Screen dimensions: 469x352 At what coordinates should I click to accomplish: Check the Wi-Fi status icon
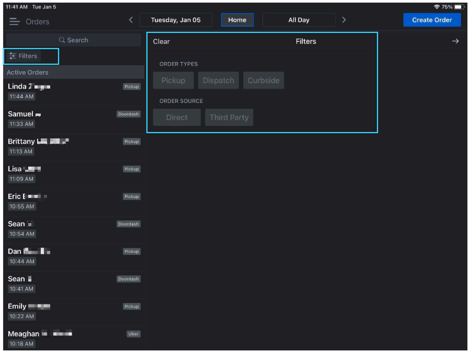(x=437, y=7)
